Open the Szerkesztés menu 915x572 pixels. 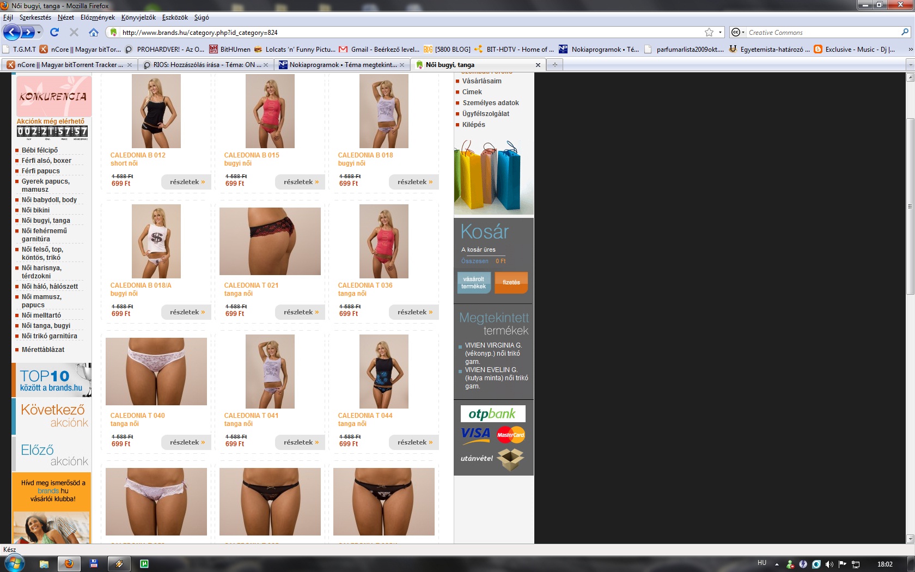[35, 17]
